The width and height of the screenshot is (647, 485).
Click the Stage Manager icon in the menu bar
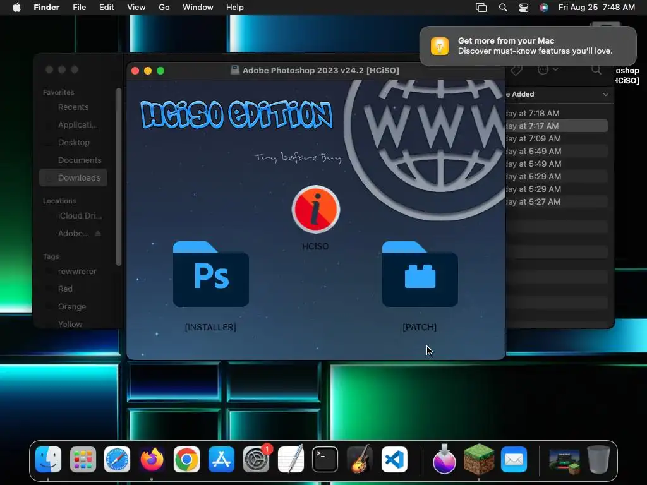[481, 8]
